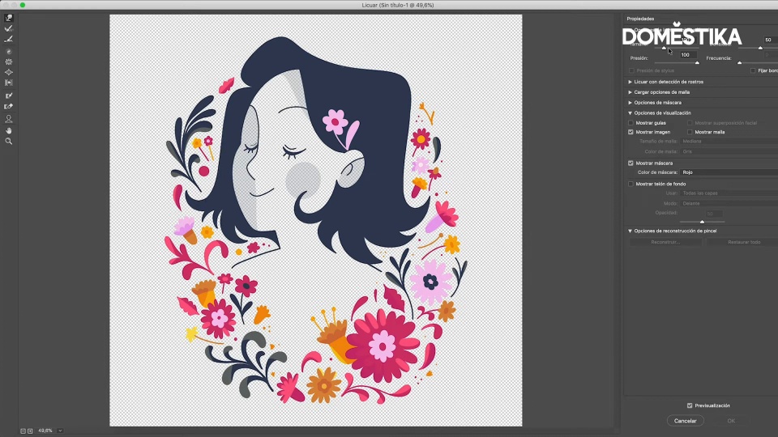Screen dimensions: 778x437
Task: Activate the Face tool
Action: coord(9,119)
